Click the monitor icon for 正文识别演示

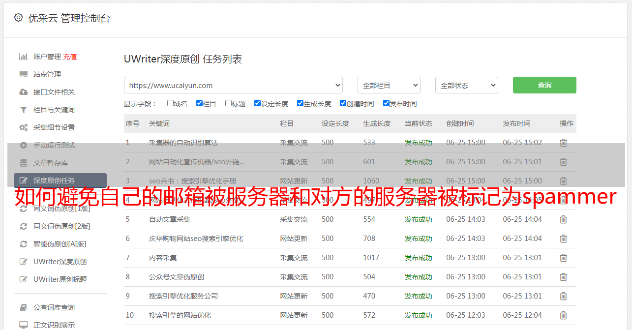tap(23, 325)
